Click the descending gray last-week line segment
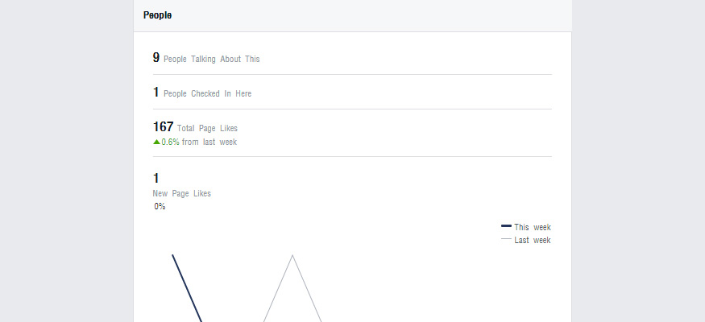Screen dimensions: 705x322 [x=307, y=288]
